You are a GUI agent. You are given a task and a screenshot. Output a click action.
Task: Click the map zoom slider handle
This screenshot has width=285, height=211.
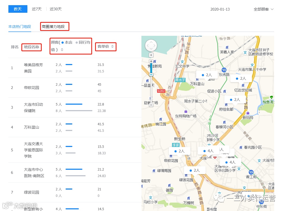pos(151,75)
